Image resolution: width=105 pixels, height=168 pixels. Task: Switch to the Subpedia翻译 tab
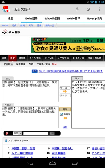coord(52,18)
